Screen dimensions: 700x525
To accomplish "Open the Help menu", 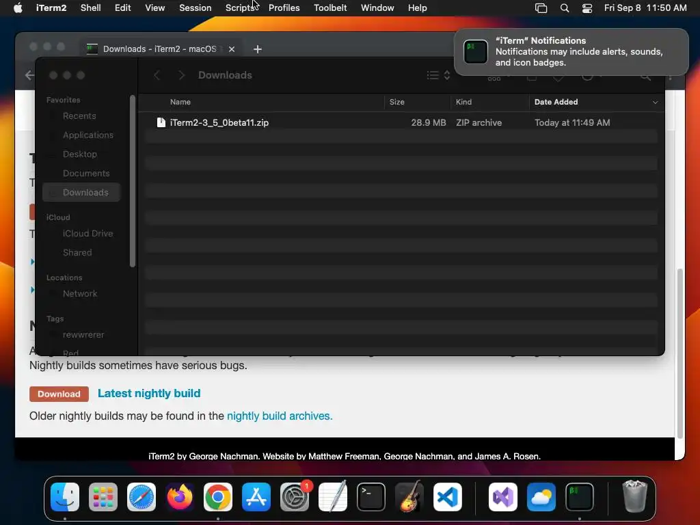I will (x=418, y=8).
